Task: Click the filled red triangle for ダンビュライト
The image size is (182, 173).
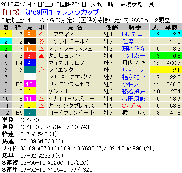Action: pyautogui.click(x=41, y=56)
